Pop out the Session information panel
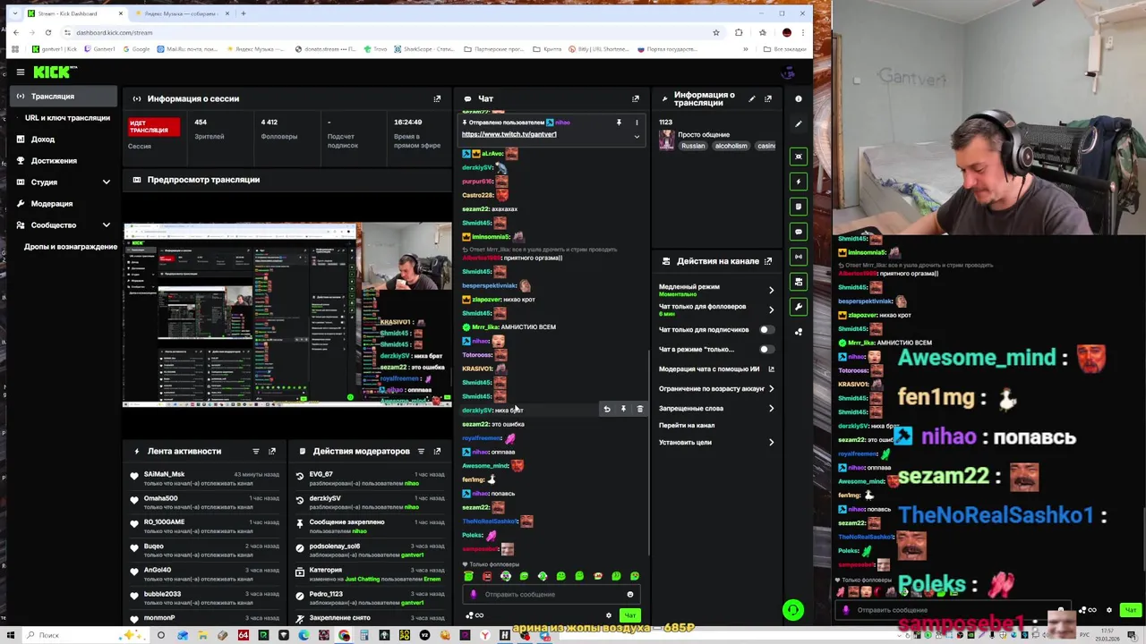Image resolution: width=1146 pixels, height=644 pixels. point(437,98)
